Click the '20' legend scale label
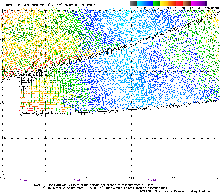Screen dimensions: 220x193 160,8
